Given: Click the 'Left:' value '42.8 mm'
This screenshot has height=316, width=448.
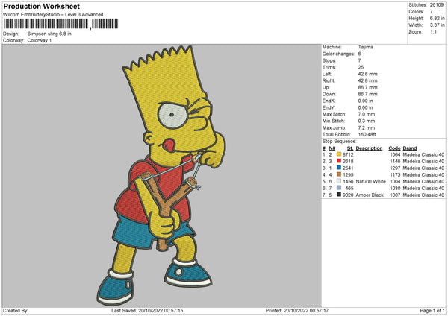Looking at the screenshot, I should click(367, 74).
